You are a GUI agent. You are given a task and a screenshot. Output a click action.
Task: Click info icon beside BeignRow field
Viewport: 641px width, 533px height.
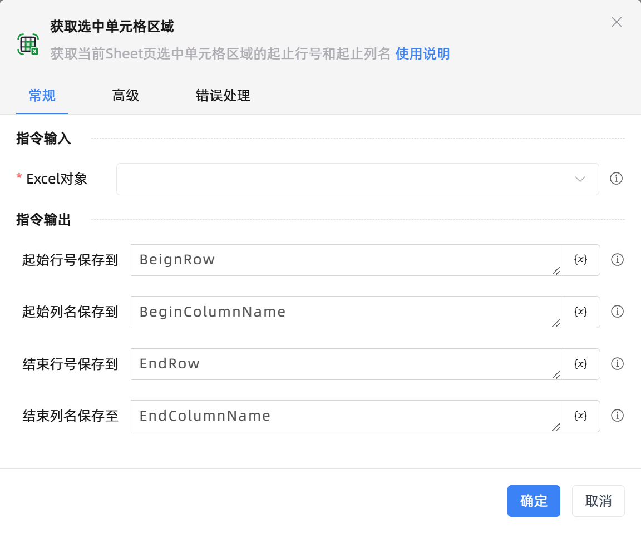pyautogui.click(x=617, y=260)
